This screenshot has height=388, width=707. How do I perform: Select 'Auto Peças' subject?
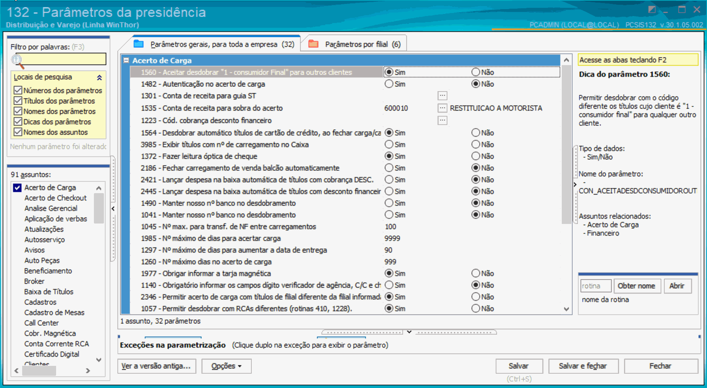(x=42, y=260)
